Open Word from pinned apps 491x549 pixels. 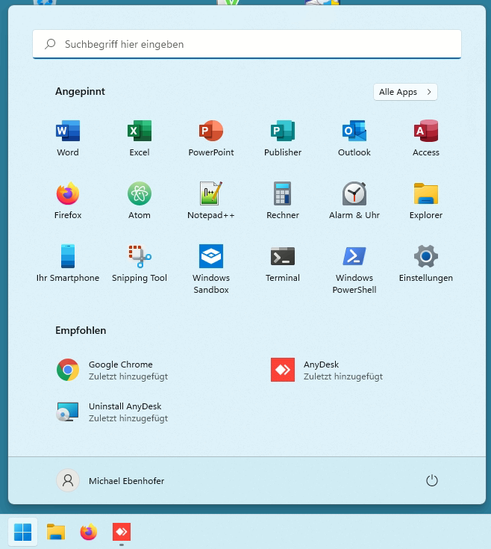(68, 138)
